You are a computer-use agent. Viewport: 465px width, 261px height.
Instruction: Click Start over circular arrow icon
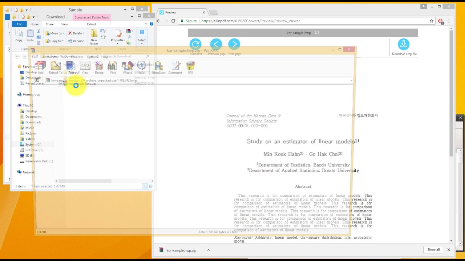point(195,44)
